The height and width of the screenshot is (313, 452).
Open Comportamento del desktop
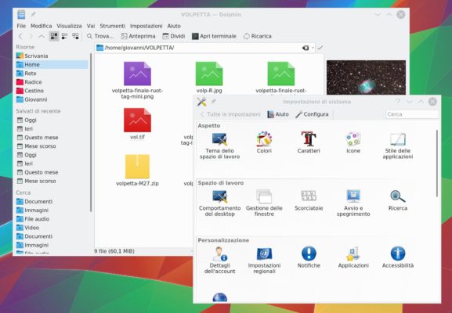219,203
